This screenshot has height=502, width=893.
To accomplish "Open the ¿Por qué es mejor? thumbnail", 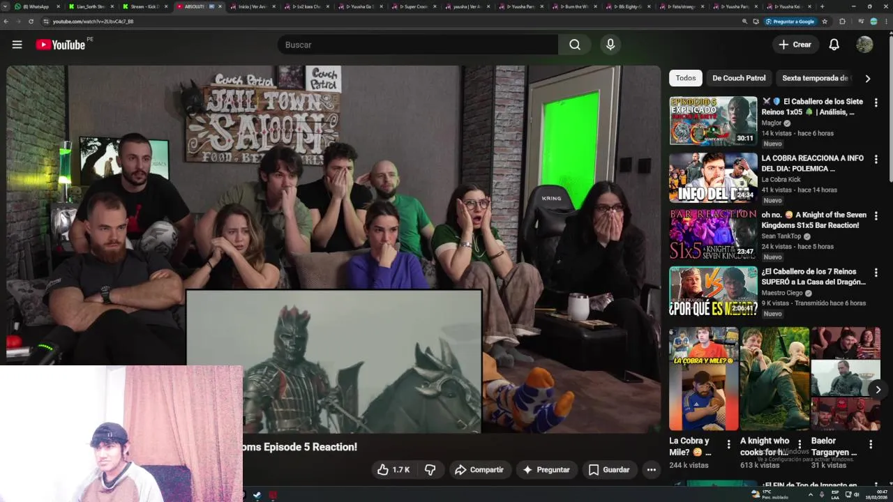I will tap(713, 291).
